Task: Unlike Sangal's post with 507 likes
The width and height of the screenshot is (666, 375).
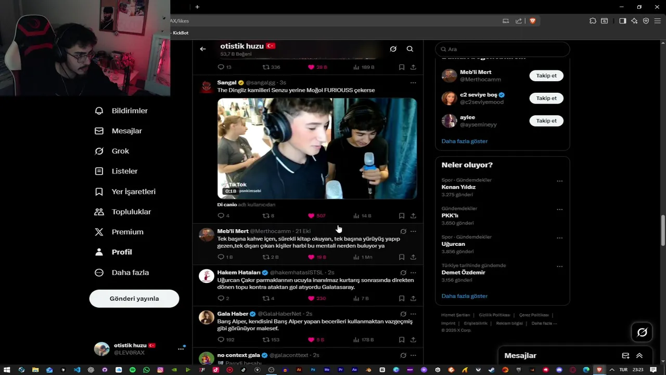Action: coord(311,216)
